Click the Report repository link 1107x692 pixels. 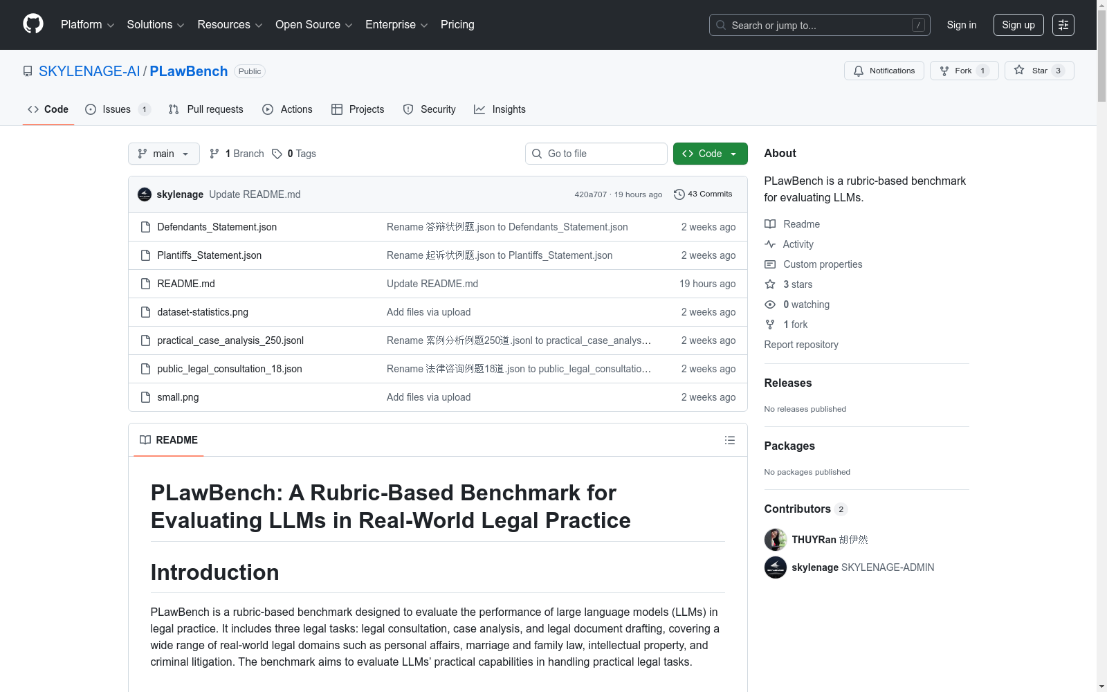800,345
